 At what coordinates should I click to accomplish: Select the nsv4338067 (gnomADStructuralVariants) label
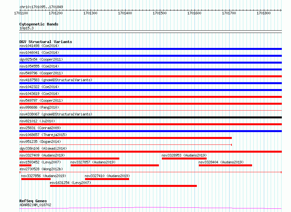click(56, 114)
